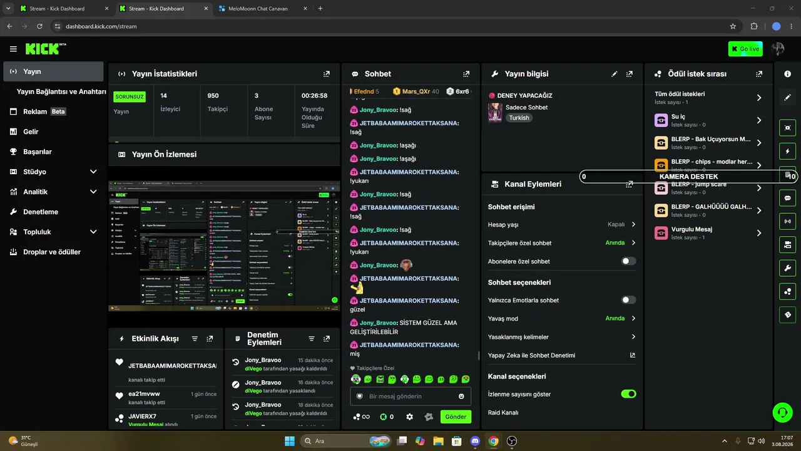Open Başarılar in the sidebar

click(x=53, y=152)
